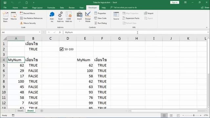Screen dimensions: 210x118
Task: Switch to the Formulas tab
Action: 51,8
